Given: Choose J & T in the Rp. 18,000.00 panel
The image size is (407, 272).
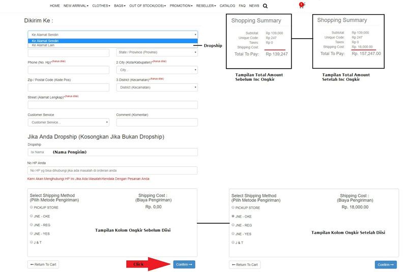Looking at the screenshot, I should click(x=234, y=243).
